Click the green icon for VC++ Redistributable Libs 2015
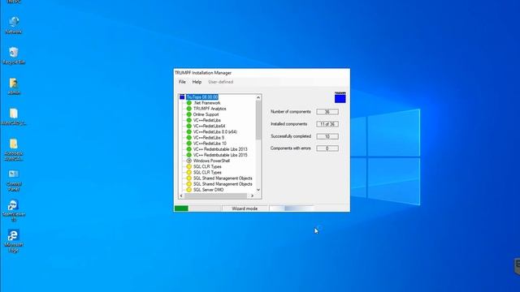Viewport: 520px width, 292px height. [189, 155]
